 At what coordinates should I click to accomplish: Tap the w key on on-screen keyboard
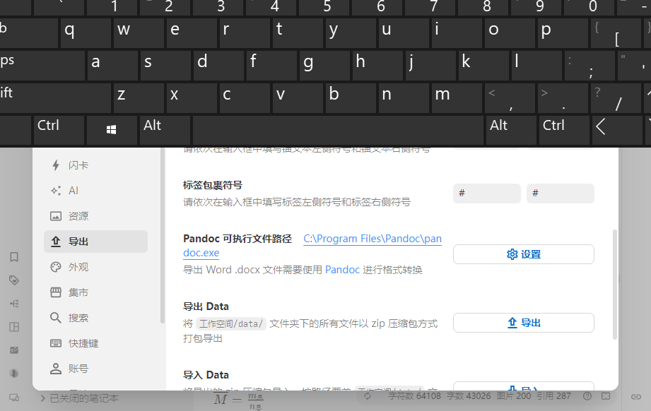pyautogui.click(x=139, y=32)
